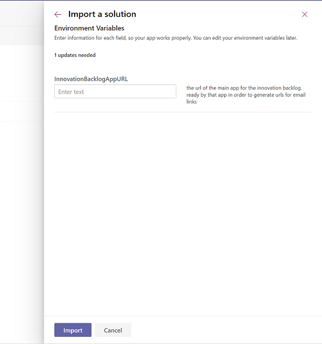This screenshot has height=344, width=322.
Task: Click the instruction text about editing variables later
Action: [176, 38]
